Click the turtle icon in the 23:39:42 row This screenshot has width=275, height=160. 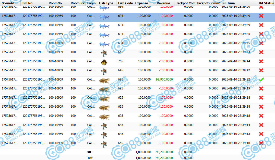click(x=104, y=71)
